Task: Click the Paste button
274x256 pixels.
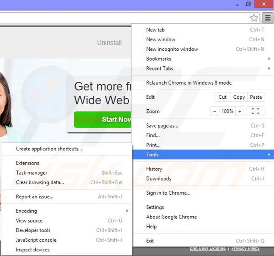Action: click(x=256, y=97)
